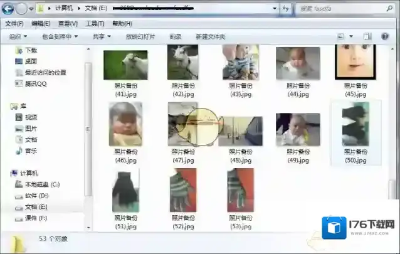
Task: Click the Back navigation arrow
Action: [8, 9]
